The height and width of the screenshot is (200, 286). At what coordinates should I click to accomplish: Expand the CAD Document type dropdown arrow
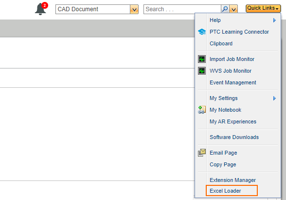click(134, 9)
